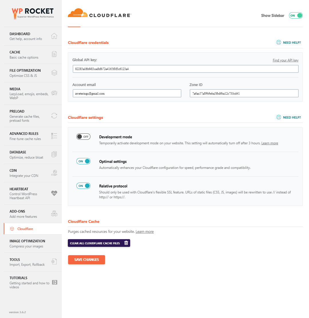Open the Database section
The height and width of the screenshot is (318, 309).
[x=33, y=155]
